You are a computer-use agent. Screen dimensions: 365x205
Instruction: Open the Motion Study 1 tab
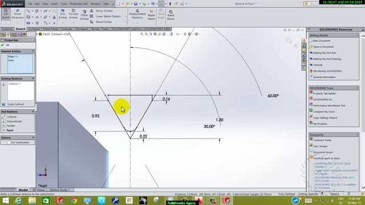(59, 190)
